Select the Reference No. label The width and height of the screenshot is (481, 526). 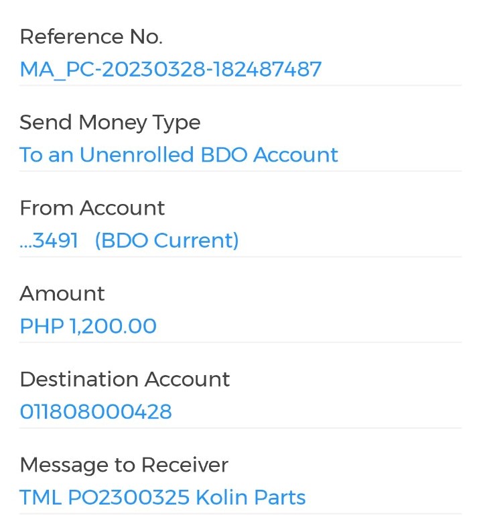click(x=91, y=37)
